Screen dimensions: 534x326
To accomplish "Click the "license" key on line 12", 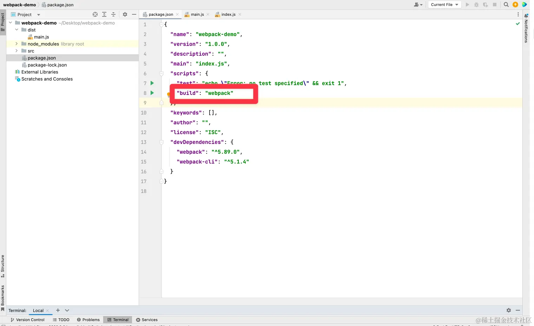I will pos(184,132).
